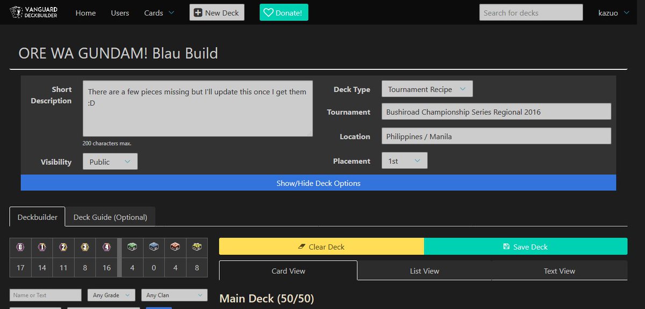Click the Grade 1 icon

(x=42, y=247)
